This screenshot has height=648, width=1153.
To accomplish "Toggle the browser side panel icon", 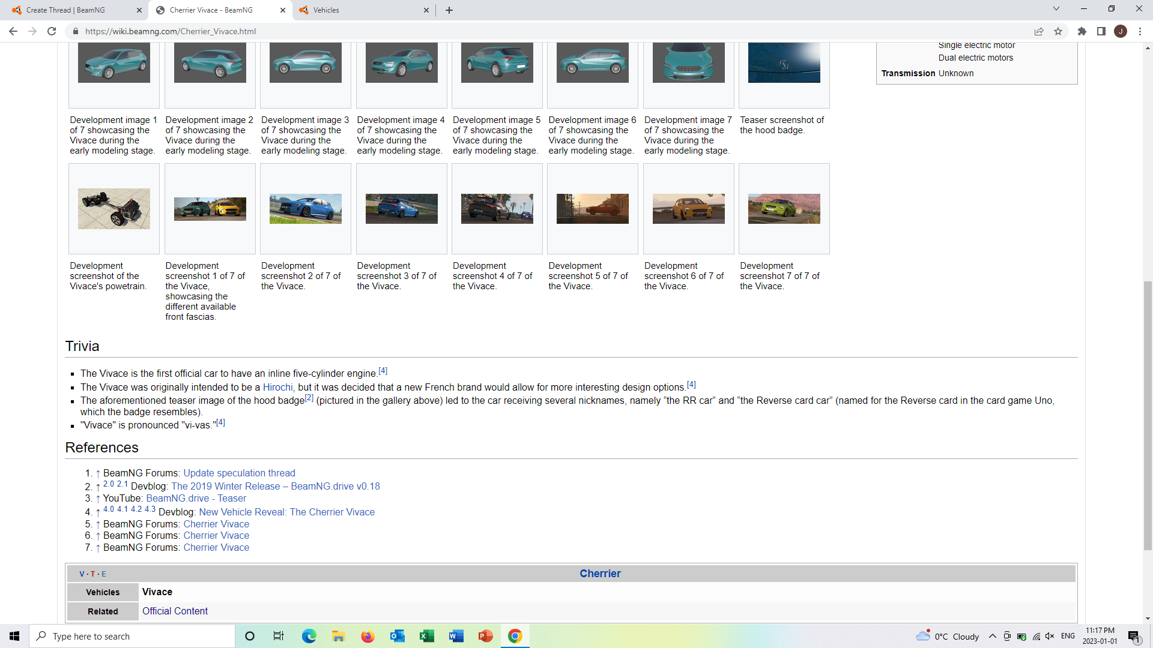I will coord(1101,31).
